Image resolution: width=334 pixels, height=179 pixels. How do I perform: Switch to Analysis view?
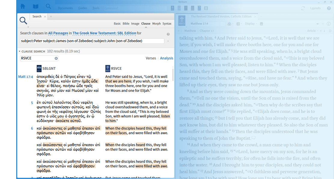click(167, 58)
